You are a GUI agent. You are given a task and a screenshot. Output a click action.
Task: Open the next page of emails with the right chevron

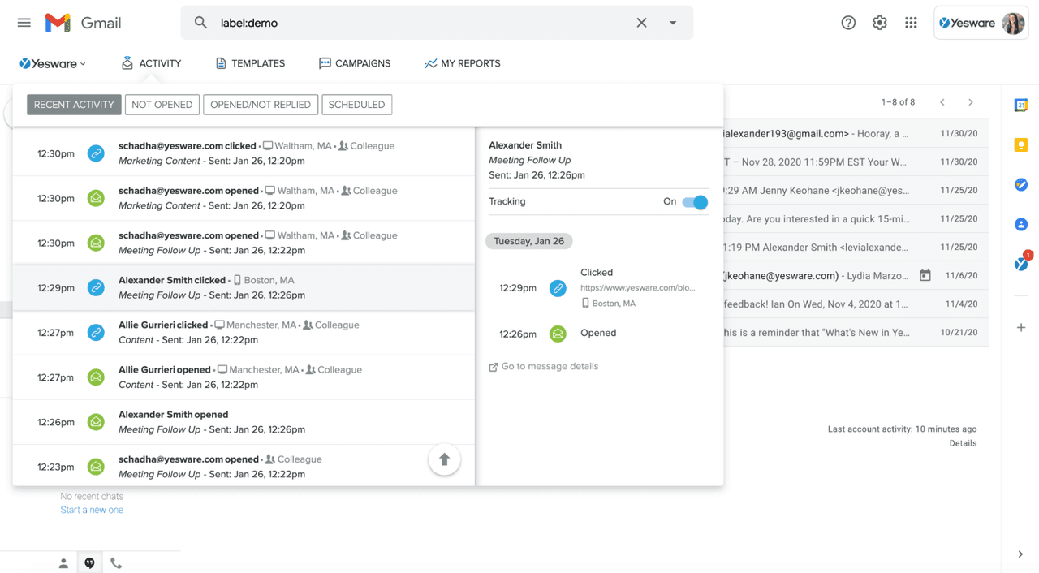pyautogui.click(x=971, y=102)
